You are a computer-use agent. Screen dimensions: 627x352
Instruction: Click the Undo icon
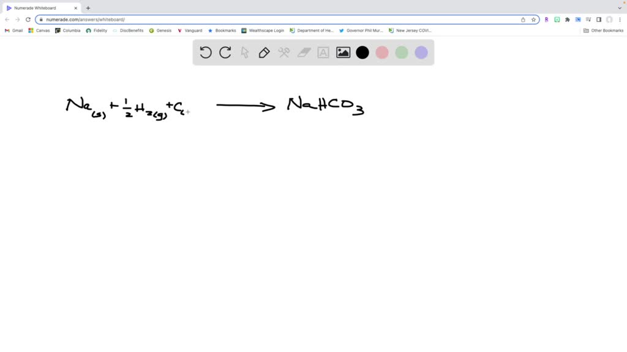[x=206, y=53]
